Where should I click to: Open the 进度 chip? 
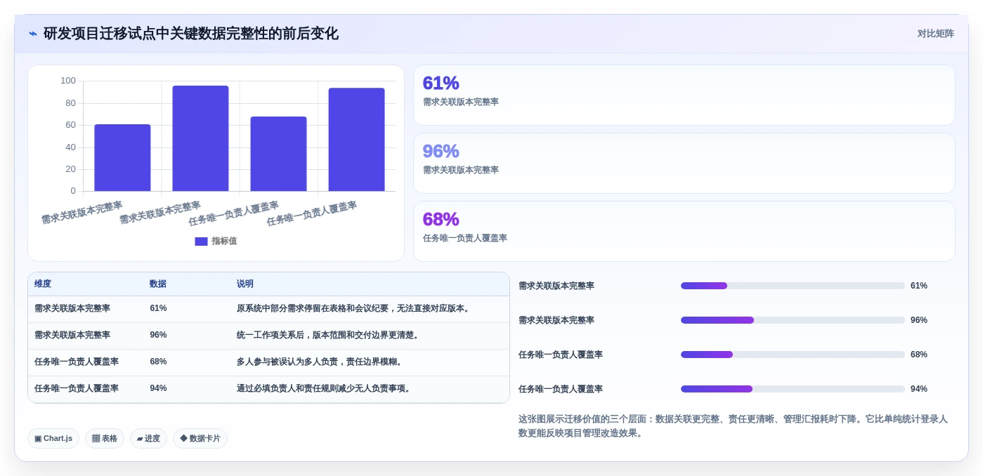click(148, 438)
